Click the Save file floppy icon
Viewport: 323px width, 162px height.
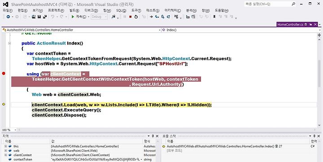[x=39, y=17]
